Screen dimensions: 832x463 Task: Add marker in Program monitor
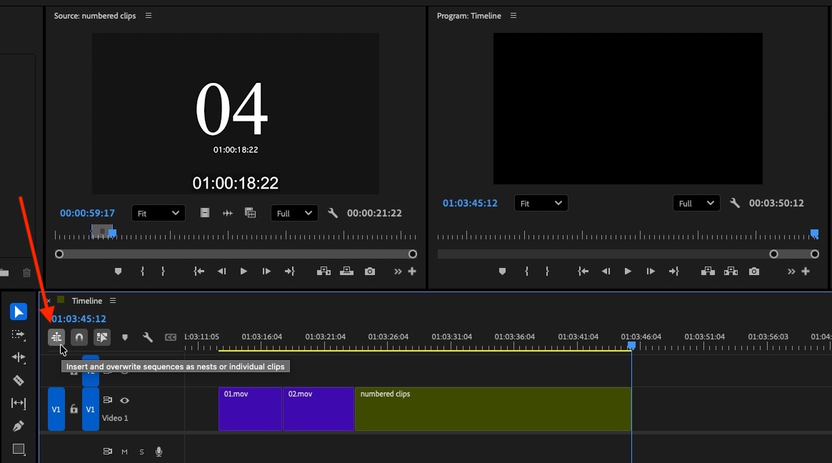(503, 272)
